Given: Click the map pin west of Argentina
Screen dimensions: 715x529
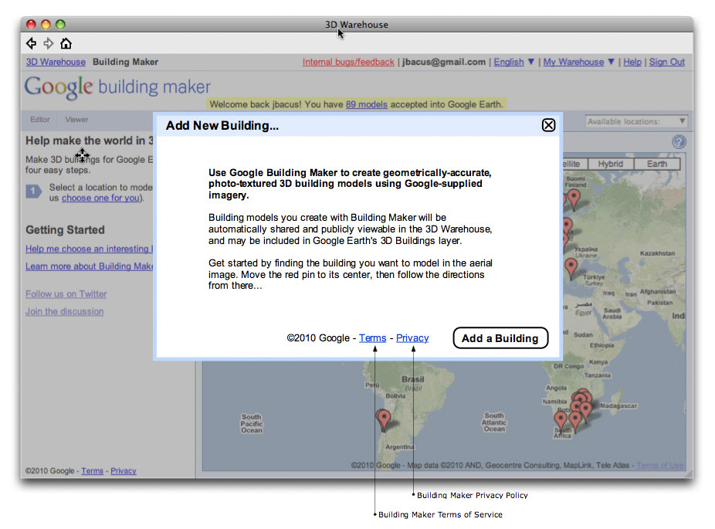Looking at the screenshot, I should pos(384,420).
